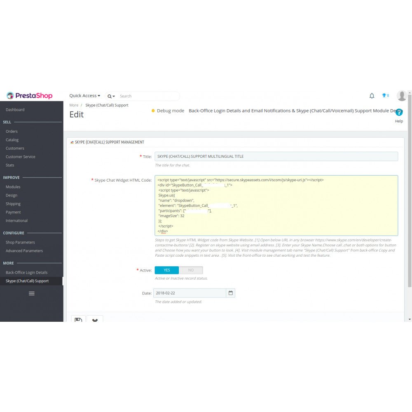Click the Debug mode bug icon
Image resolution: width=412 pixels, height=412 pixels.
pos(153,110)
